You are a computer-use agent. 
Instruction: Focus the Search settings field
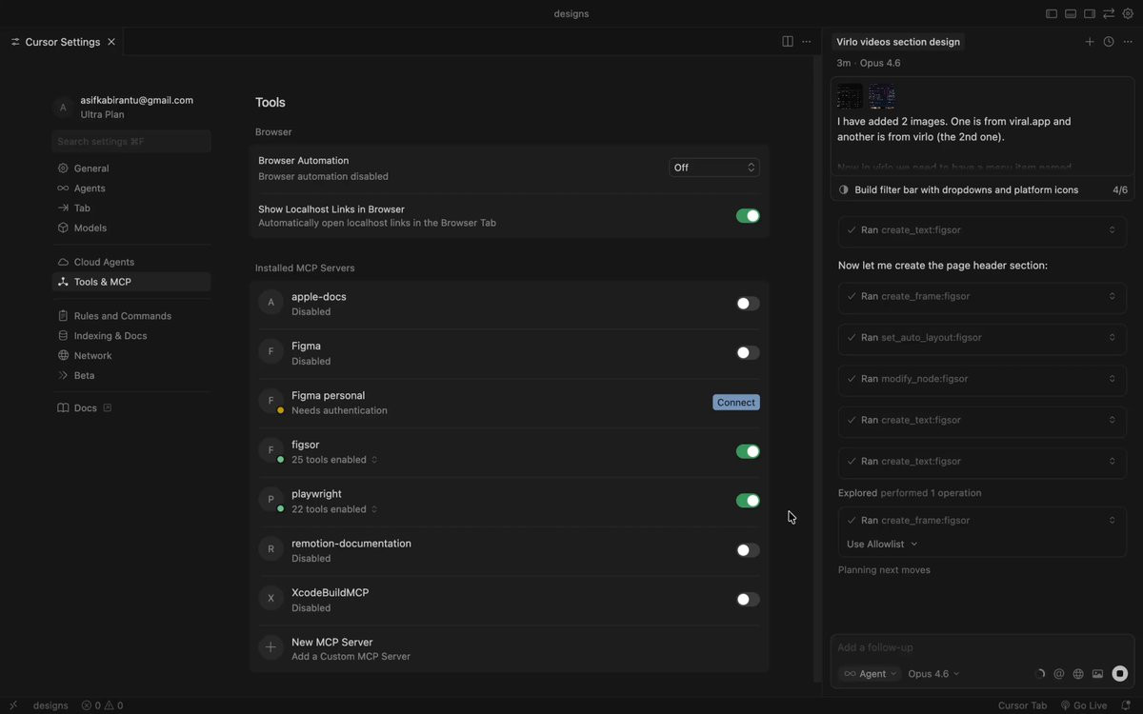pyautogui.click(x=131, y=142)
